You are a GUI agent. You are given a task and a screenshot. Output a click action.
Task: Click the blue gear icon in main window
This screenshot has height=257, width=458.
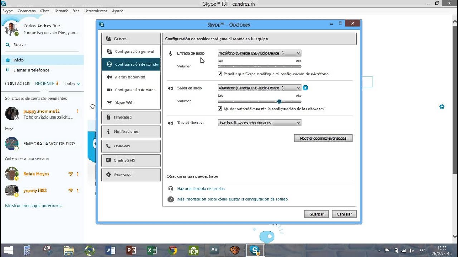click(x=442, y=106)
